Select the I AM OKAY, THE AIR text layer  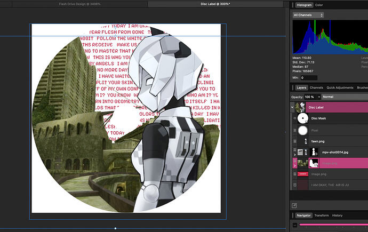329,185
